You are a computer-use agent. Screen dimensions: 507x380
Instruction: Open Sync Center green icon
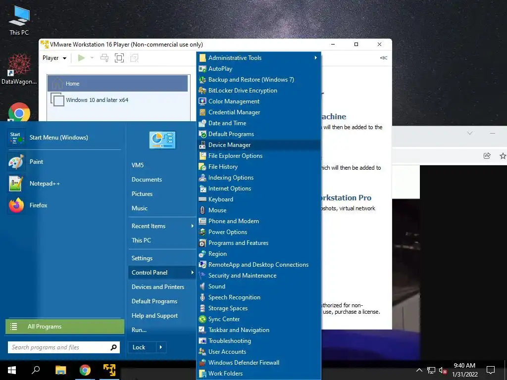[x=203, y=319]
